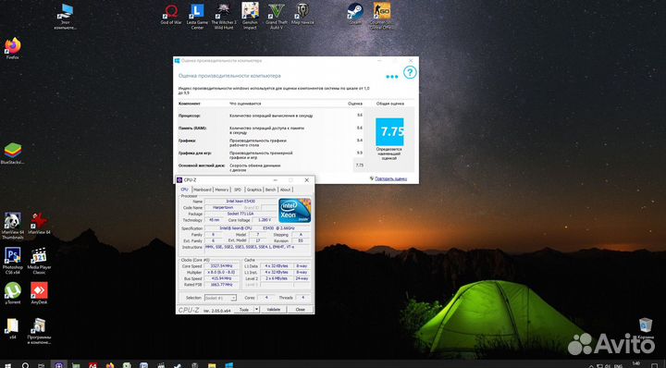The width and height of the screenshot is (666, 368).
Task: Select the This PC desktop icon
Action: pyautogui.click(x=66, y=17)
